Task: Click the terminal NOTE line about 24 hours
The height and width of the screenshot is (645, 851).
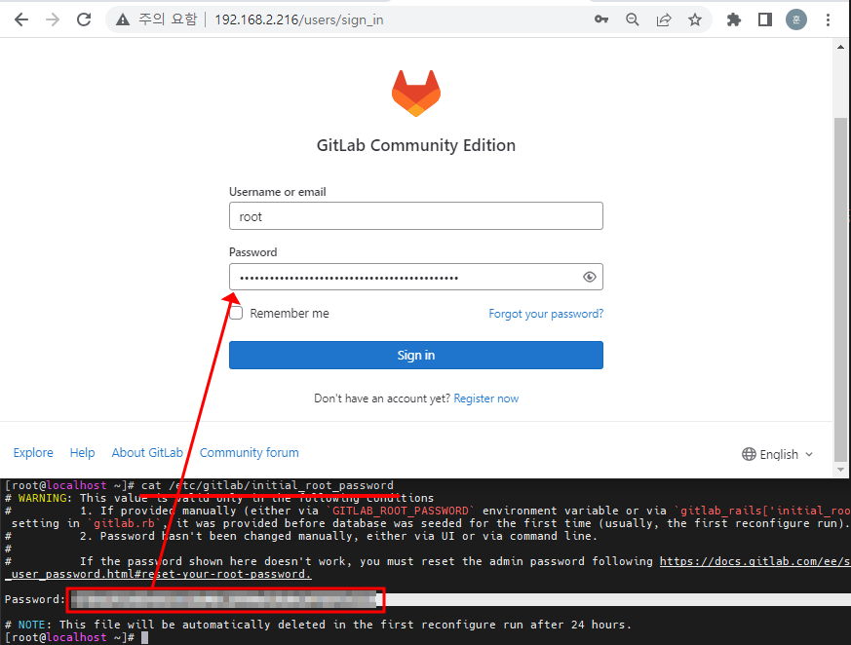Action: coord(318,625)
